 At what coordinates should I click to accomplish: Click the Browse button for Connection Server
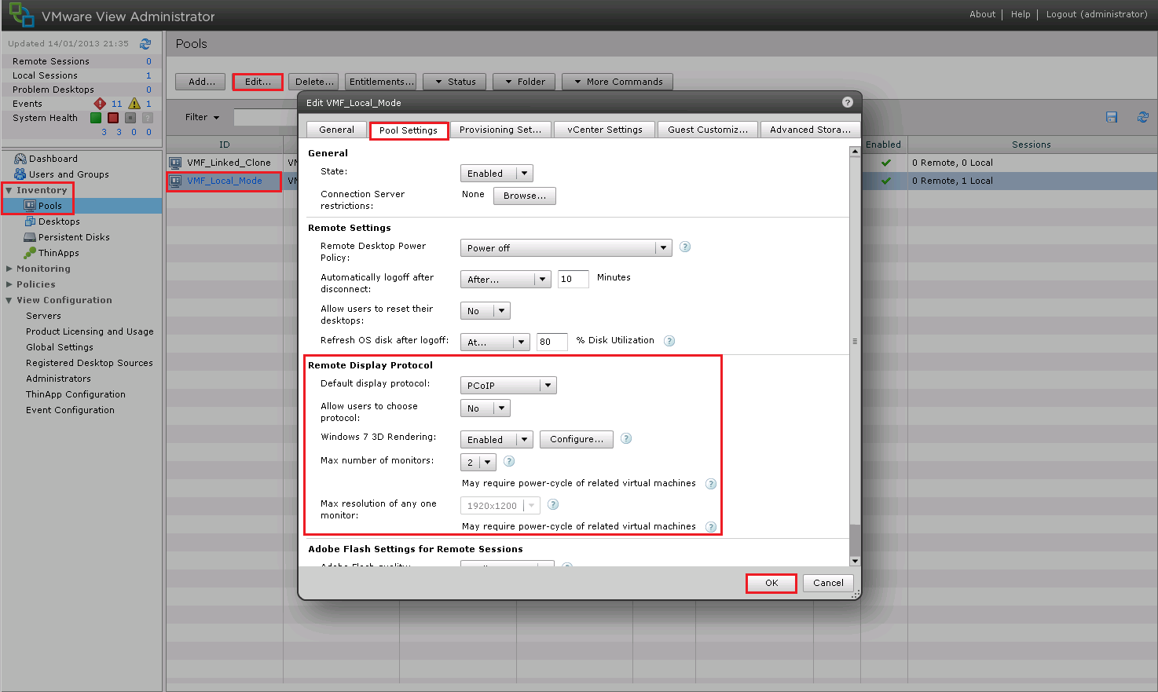[x=524, y=196]
